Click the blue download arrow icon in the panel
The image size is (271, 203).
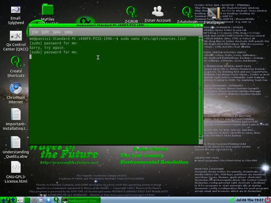49,200
